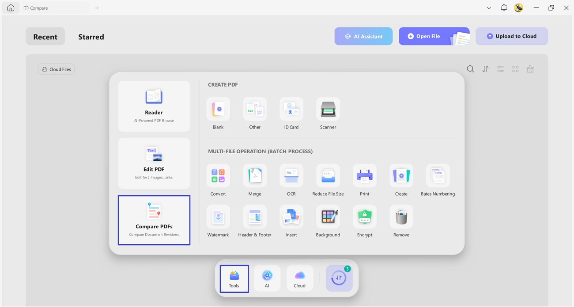Open the batch OCR tool
Image resolution: width=574 pixels, height=307 pixels.
click(291, 176)
